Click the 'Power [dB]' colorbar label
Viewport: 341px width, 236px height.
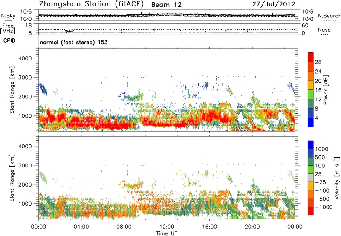(x=326, y=90)
